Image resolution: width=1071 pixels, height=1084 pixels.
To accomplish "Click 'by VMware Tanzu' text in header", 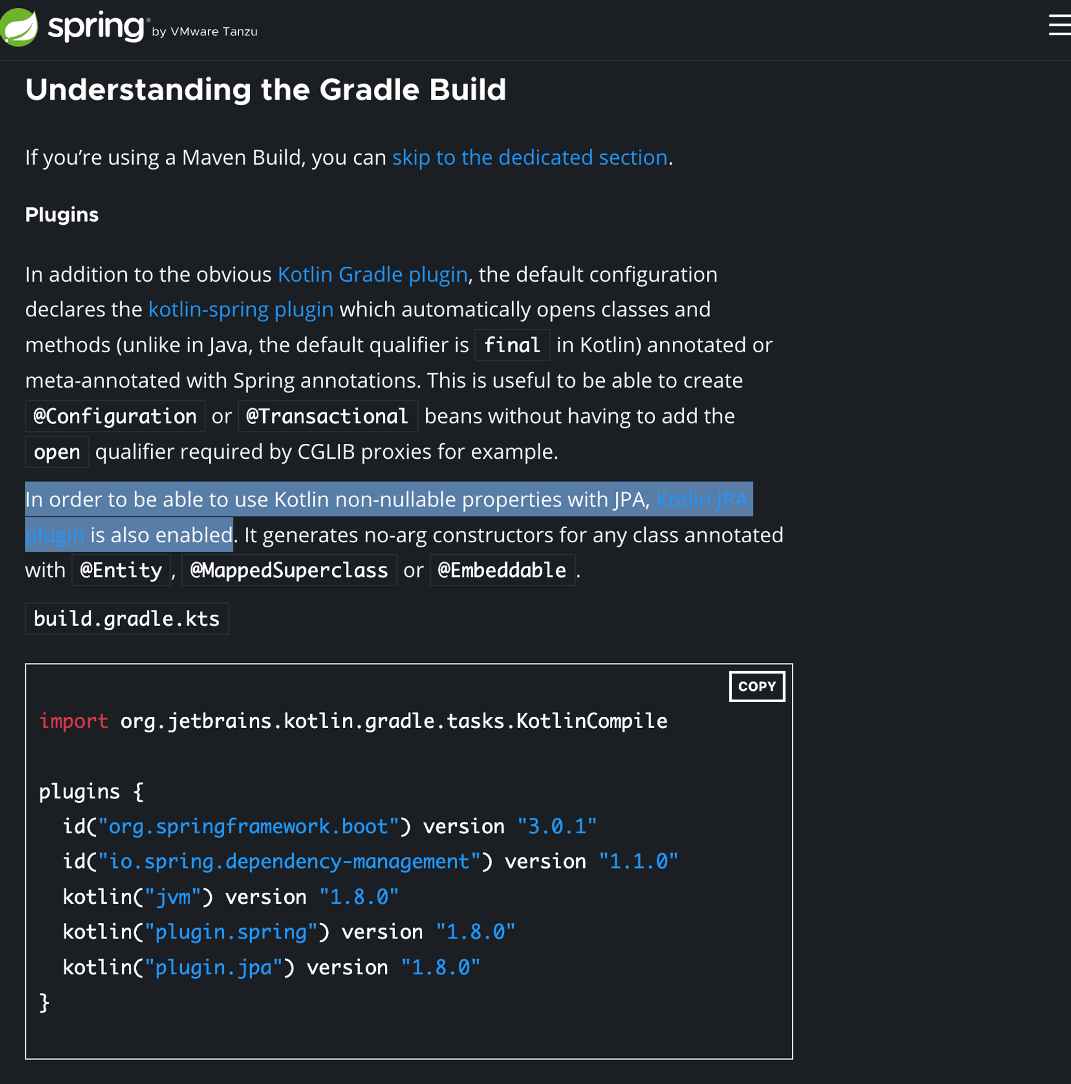I will (x=205, y=32).
